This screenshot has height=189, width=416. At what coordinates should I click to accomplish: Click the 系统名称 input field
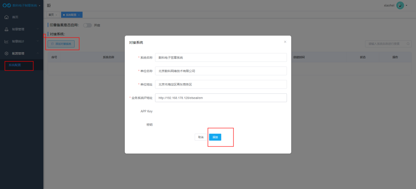click(x=221, y=57)
